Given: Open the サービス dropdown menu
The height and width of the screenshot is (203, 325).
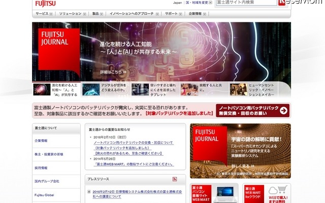Looking at the screenshot, I should tap(44, 14).
